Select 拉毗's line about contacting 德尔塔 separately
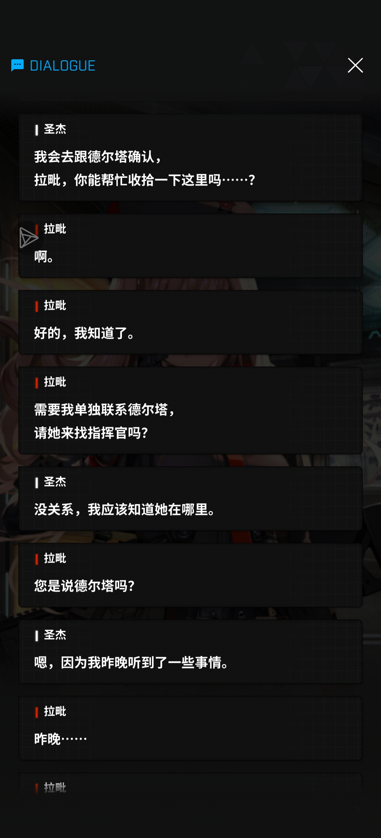Image resolution: width=381 pixels, height=838 pixels. click(190, 410)
